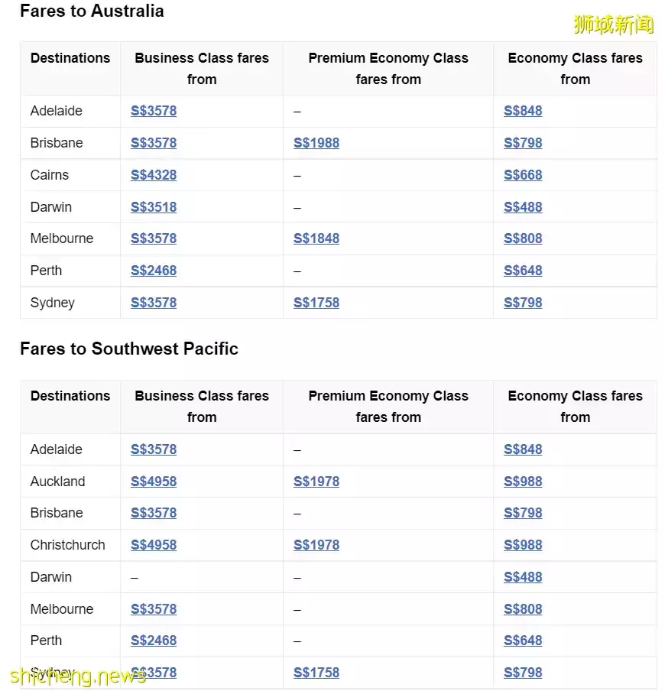Click Darwin Economy fare in Southwest Pacific table
Viewport: 665px width, 691px height.
tap(523, 577)
